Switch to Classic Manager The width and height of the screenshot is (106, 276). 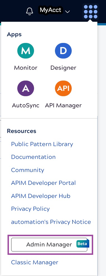pyautogui.click(x=35, y=262)
